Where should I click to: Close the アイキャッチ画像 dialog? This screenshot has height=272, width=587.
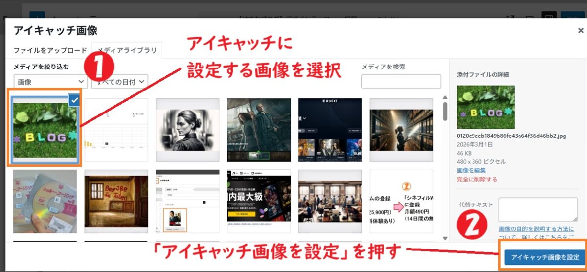[580, 30]
